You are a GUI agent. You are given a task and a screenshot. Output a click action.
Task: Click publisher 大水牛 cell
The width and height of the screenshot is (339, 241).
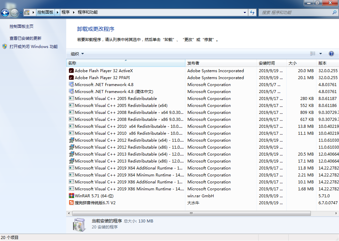(x=193, y=203)
